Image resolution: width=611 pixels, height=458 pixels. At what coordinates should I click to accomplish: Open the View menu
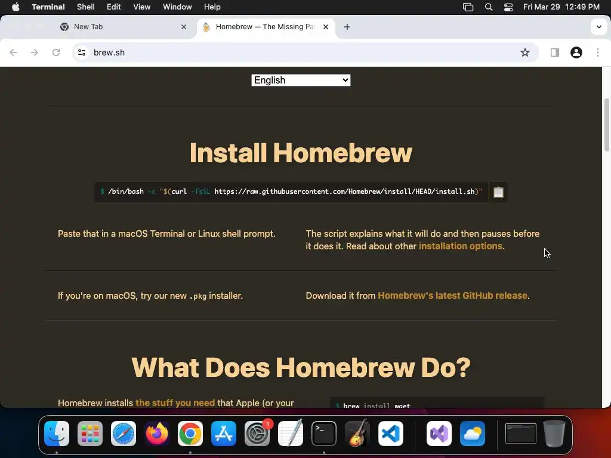pyautogui.click(x=142, y=7)
